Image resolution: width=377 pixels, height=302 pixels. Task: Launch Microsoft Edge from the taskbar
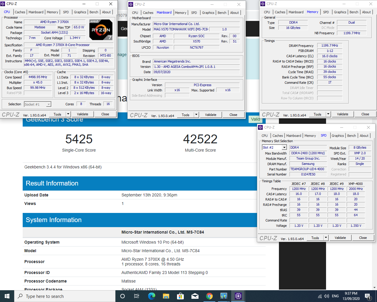pos(151,296)
